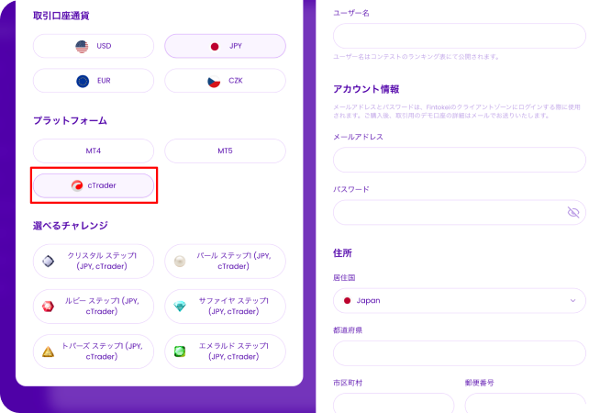
Task: Click the 郵便番号 postal code field
Action: tap(524, 403)
